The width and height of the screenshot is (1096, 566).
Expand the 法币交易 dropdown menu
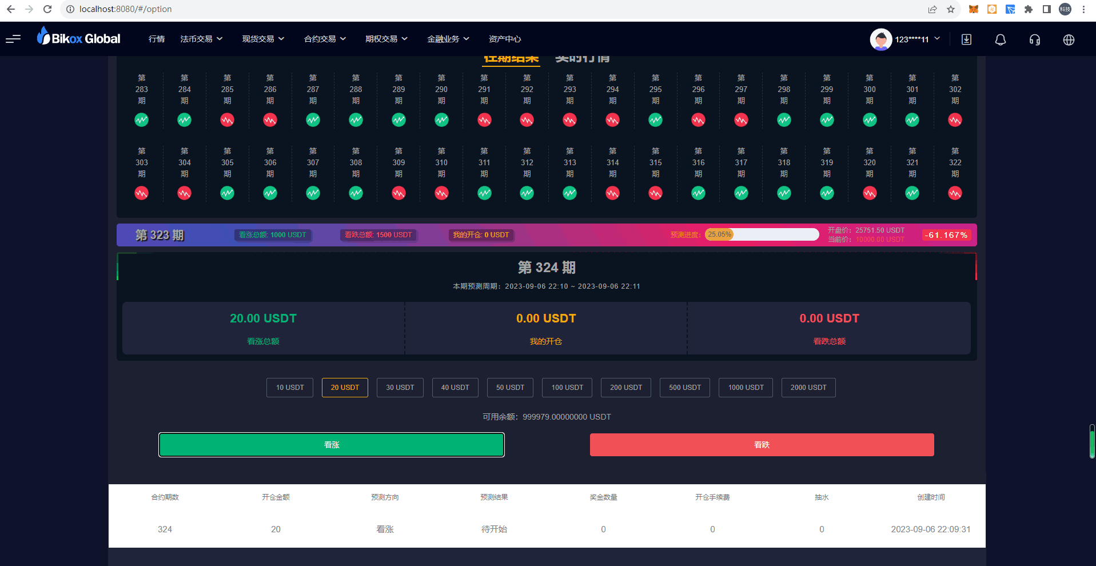click(x=201, y=39)
